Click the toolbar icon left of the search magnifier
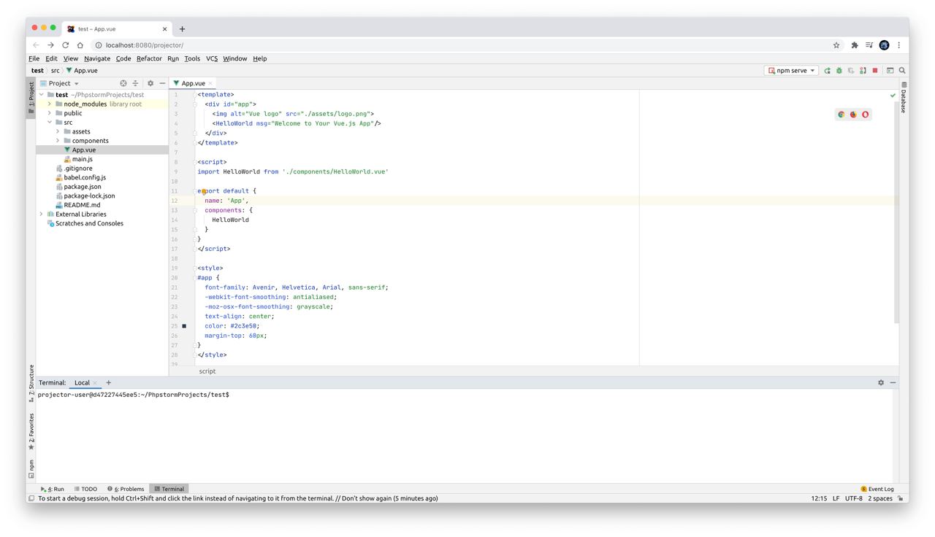This screenshot has height=537, width=935. tap(890, 71)
